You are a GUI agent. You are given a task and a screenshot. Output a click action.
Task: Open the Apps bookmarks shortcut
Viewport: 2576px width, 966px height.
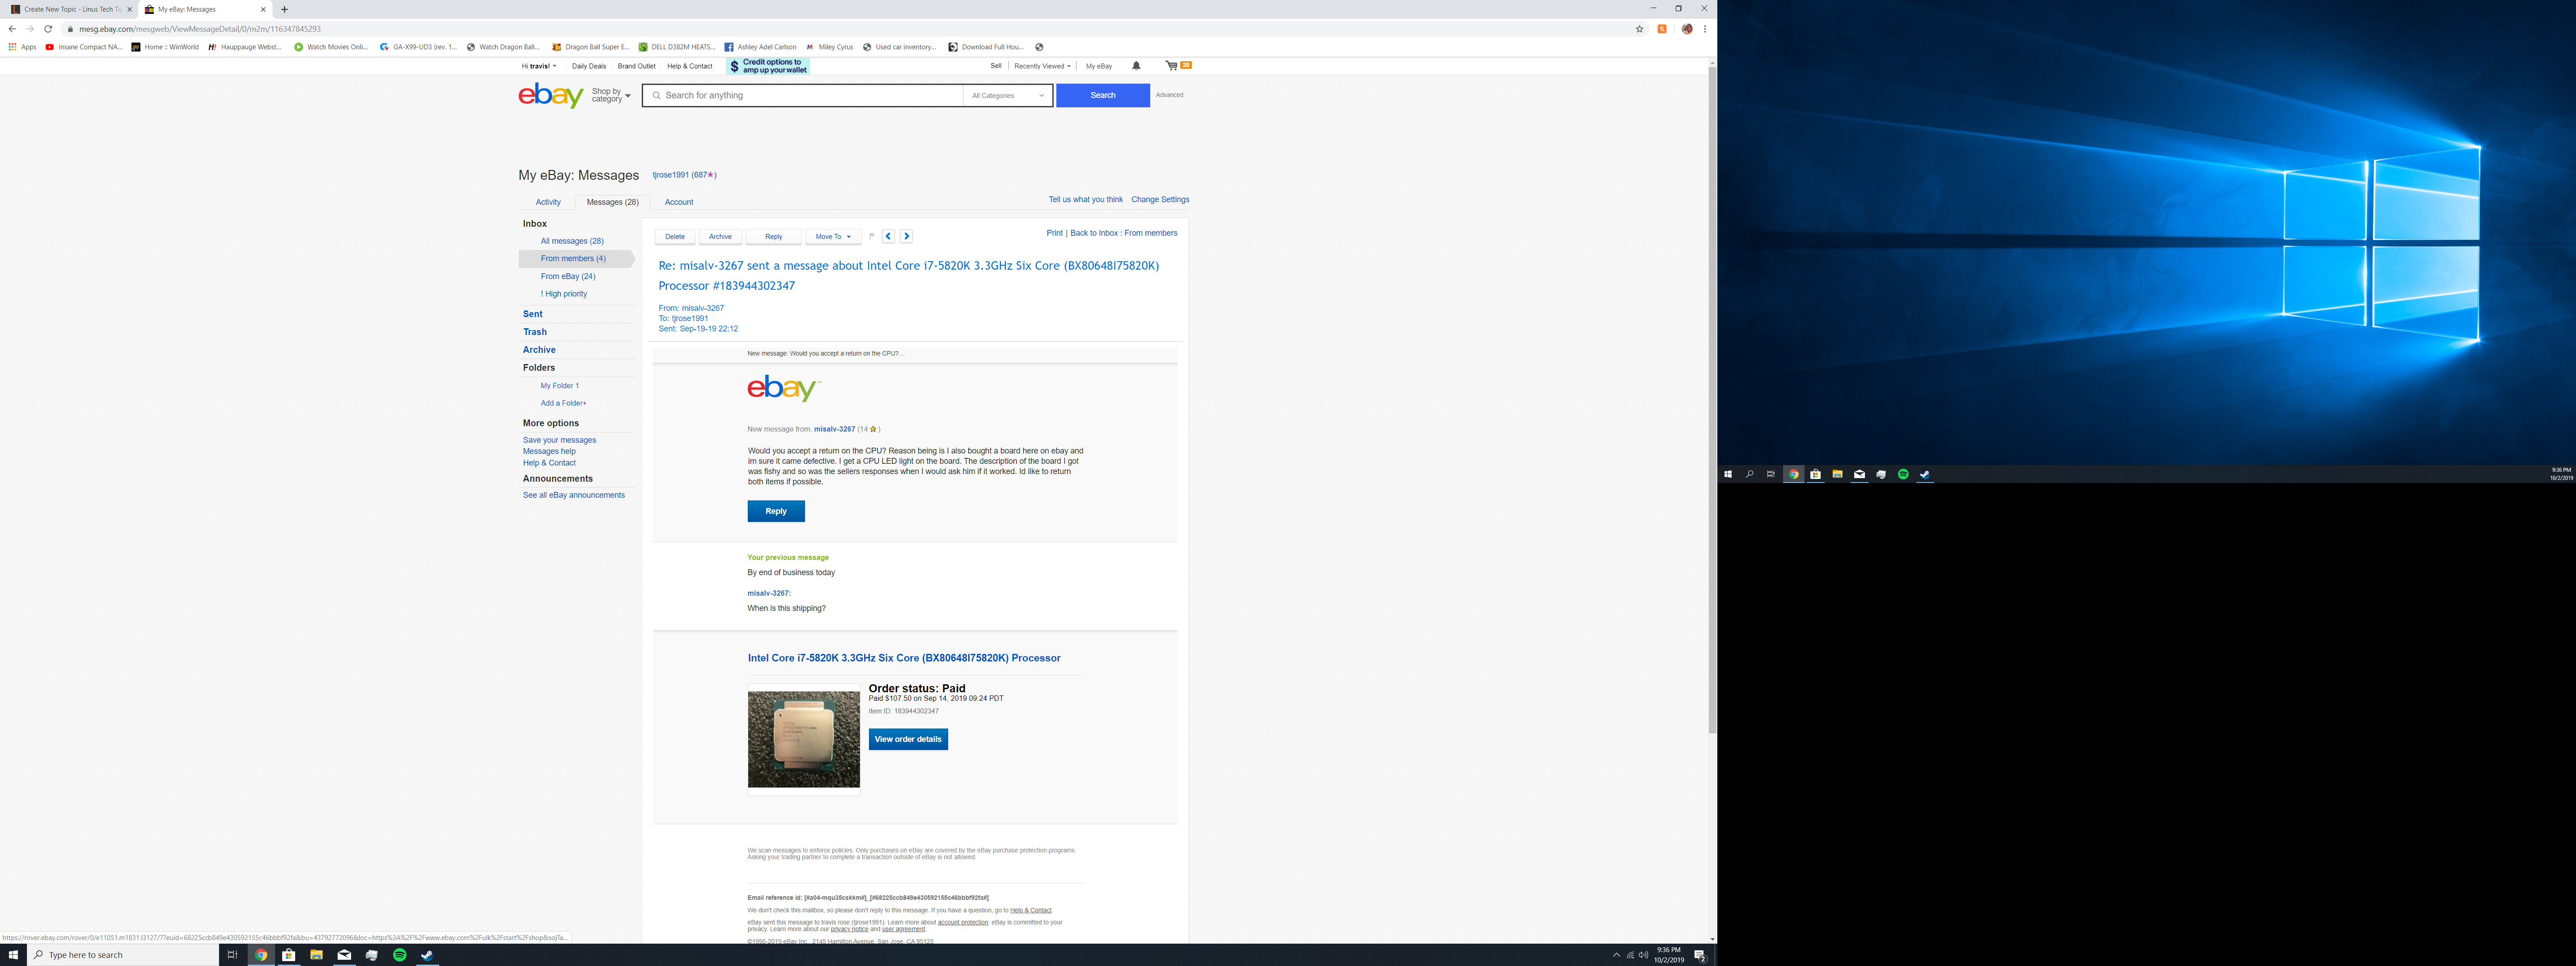point(22,47)
